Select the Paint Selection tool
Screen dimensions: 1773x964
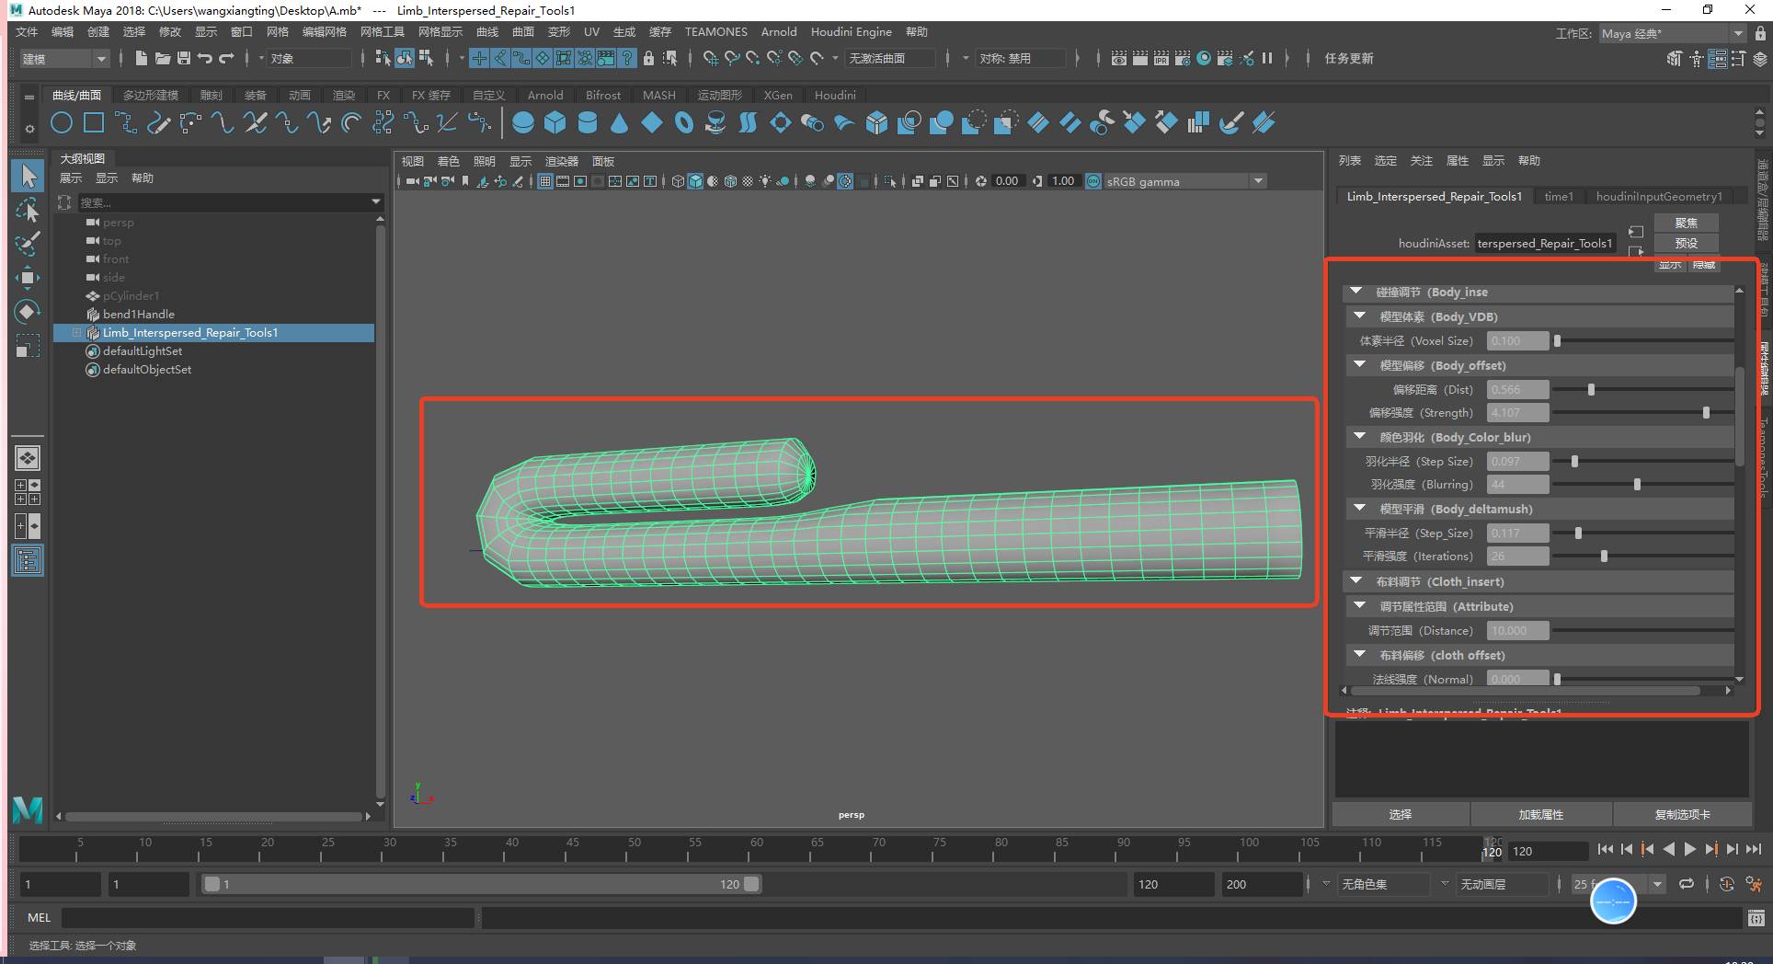tap(28, 244)
